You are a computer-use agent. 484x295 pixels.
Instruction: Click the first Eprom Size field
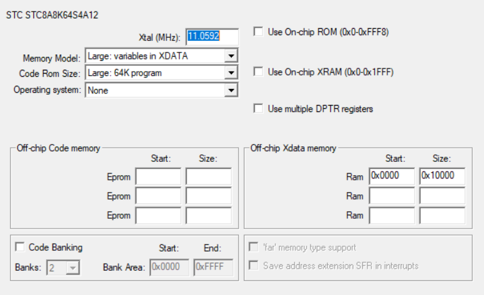point(209,177)
